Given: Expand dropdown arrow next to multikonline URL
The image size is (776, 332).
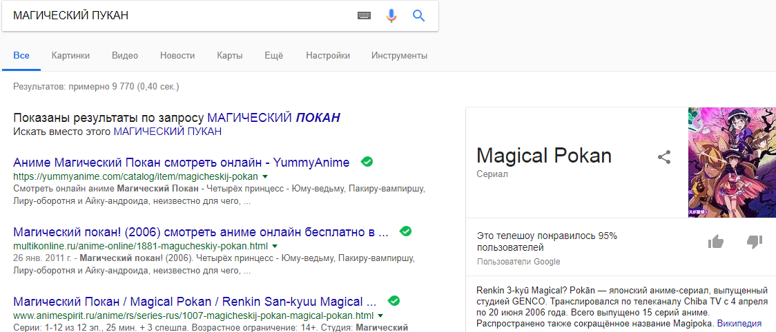Looking at the screenshot, I should (x=275, y=246).
